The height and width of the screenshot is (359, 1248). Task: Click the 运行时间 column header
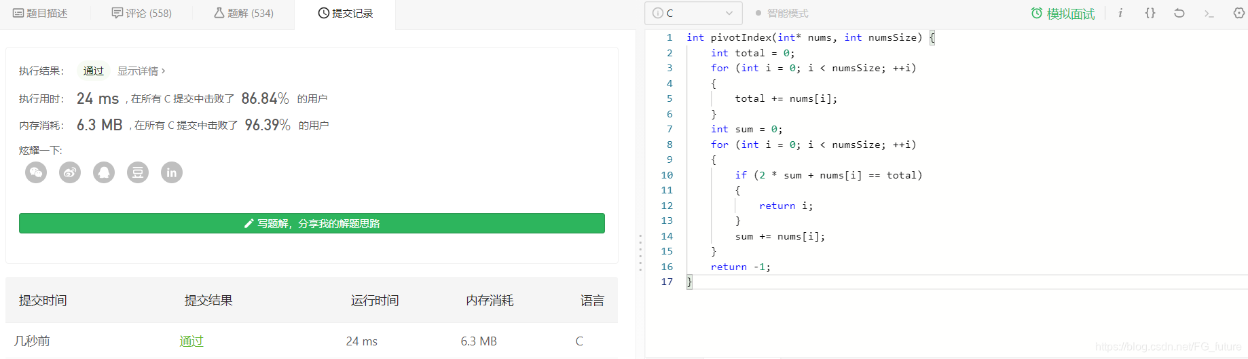[x=375, y=300]
